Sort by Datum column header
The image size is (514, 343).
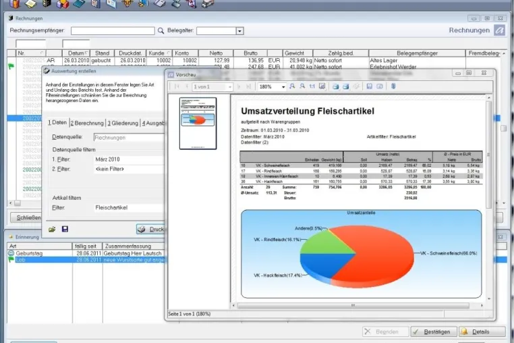point(76,53)
